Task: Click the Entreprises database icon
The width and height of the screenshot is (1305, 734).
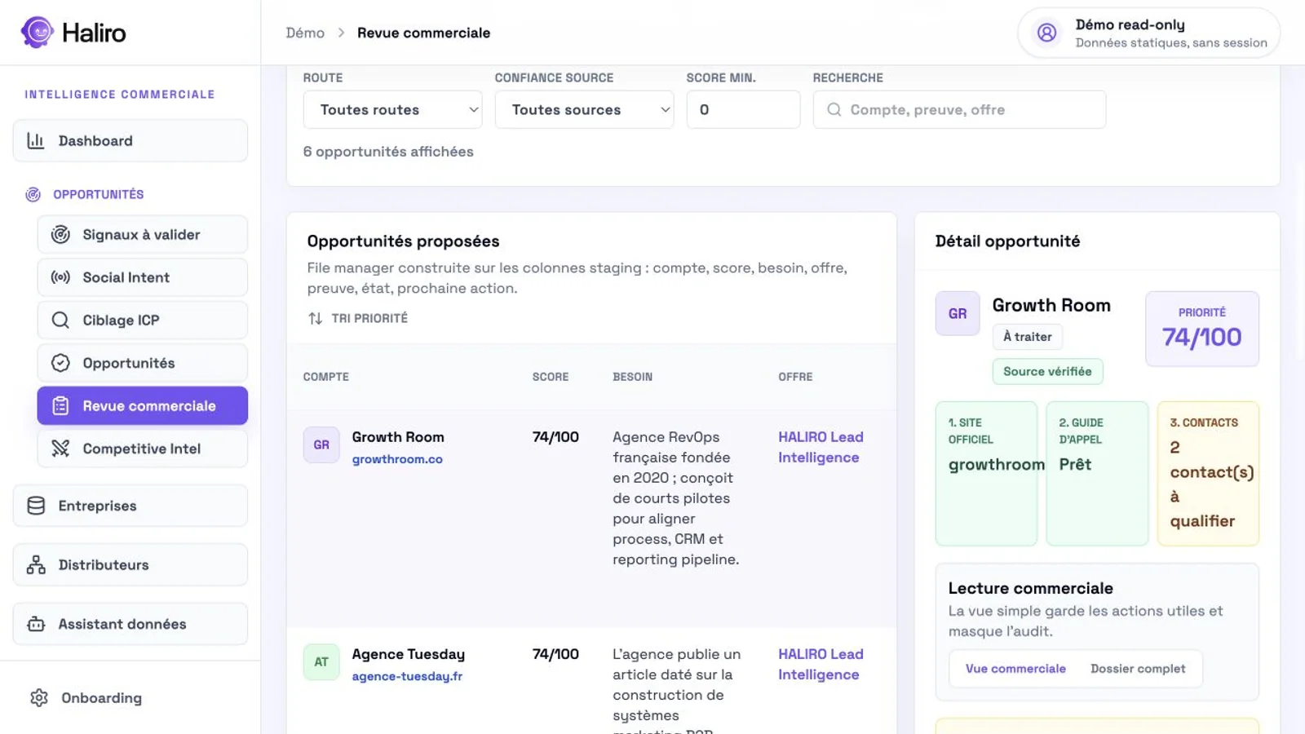Action: (36, 506)
